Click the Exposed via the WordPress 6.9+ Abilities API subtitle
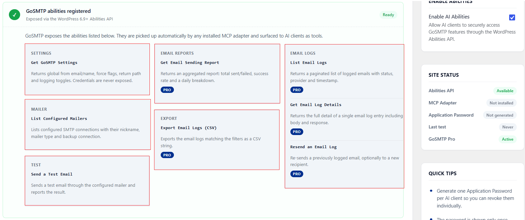 coord(69,19)
